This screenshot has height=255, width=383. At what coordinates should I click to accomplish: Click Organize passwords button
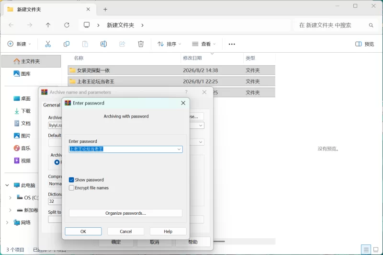click(125, 213)
